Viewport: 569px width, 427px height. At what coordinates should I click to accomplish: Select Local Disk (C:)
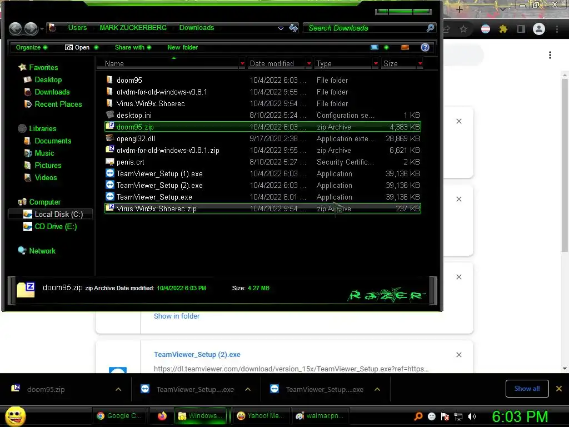[51, 214]
